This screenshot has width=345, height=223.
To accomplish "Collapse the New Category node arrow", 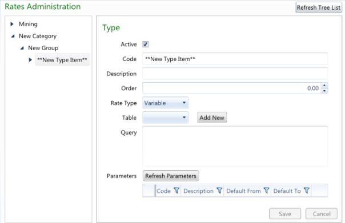I will click(x=13, y=36).
